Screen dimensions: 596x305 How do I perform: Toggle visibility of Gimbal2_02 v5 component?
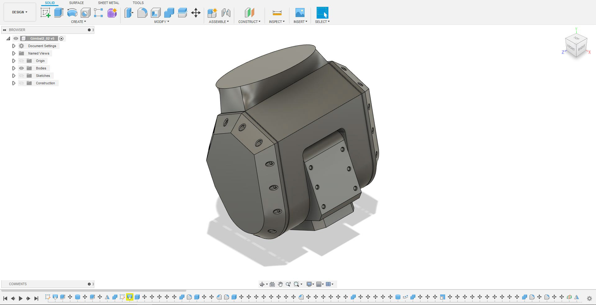[16, 38]
